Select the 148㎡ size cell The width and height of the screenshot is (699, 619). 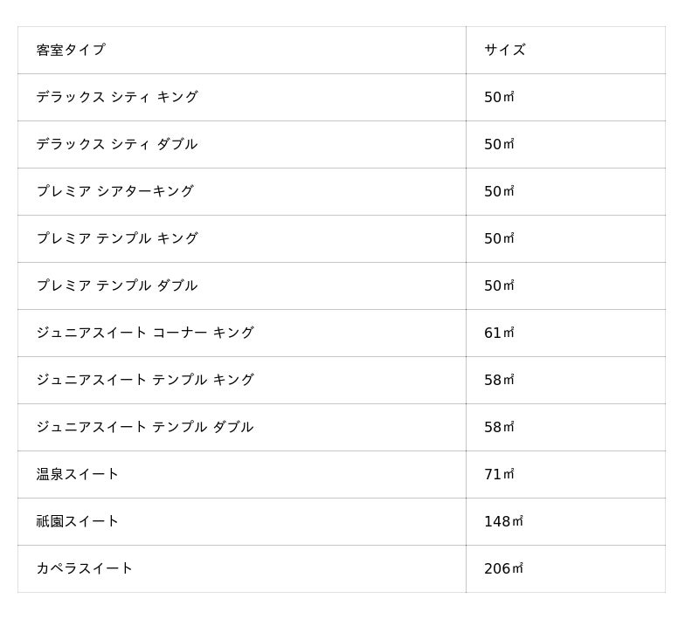503,521
